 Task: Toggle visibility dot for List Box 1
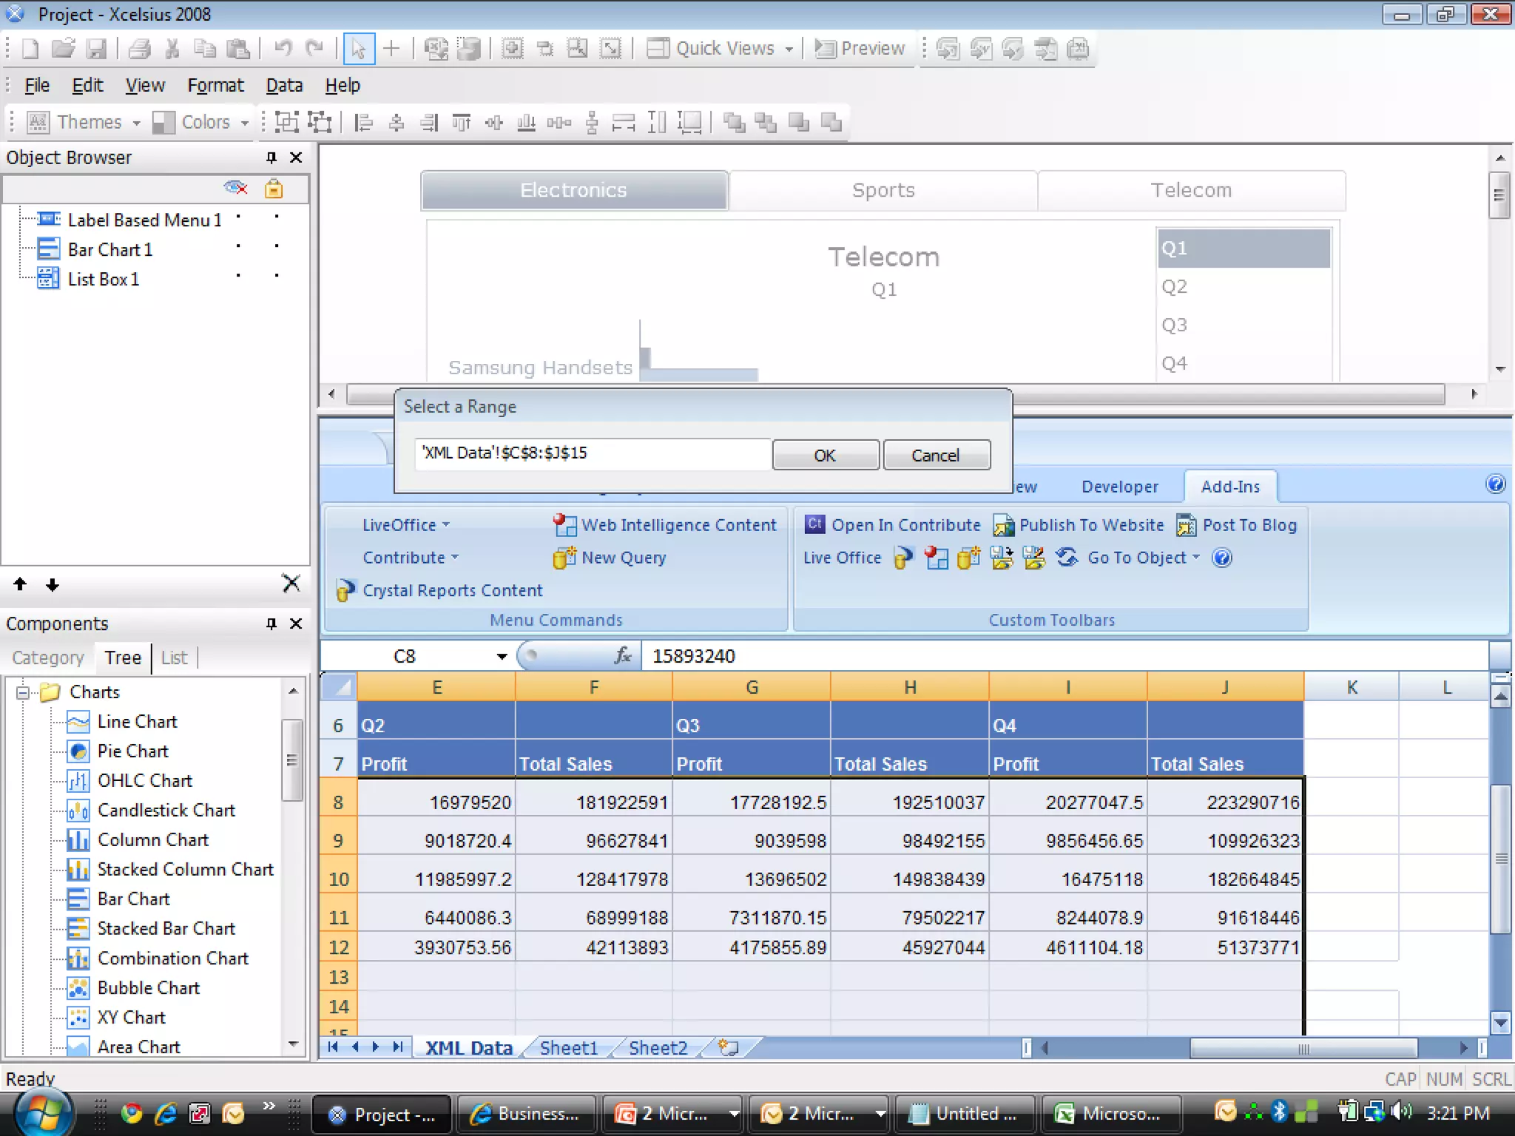pyautogui.click(x=238, y=276)
